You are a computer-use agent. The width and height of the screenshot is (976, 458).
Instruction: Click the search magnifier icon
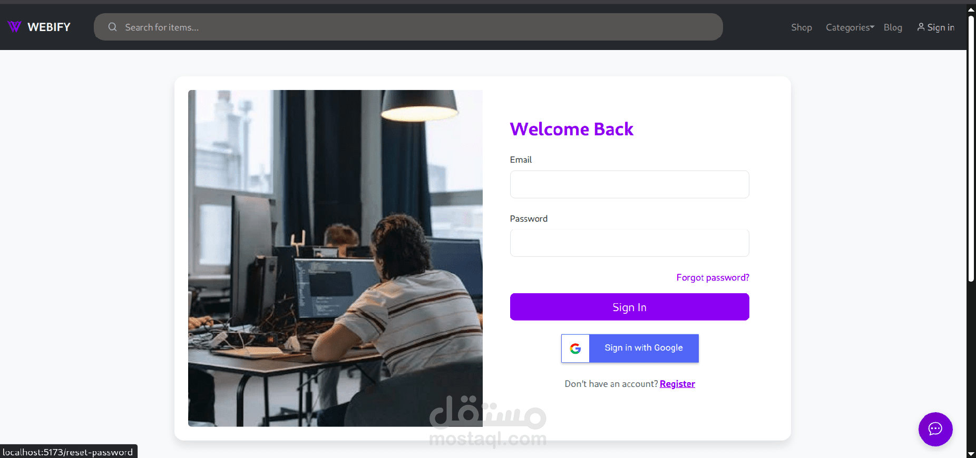tap(112, 27)
